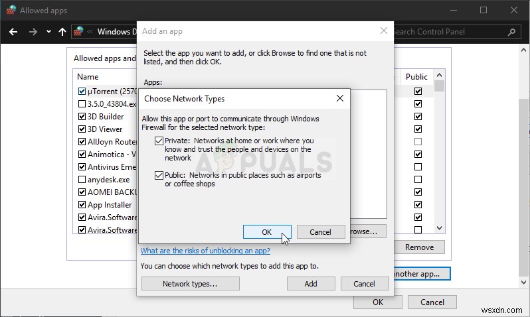Click Cancel in Allowed apps window
530x317 pixels.
[432, 302]
